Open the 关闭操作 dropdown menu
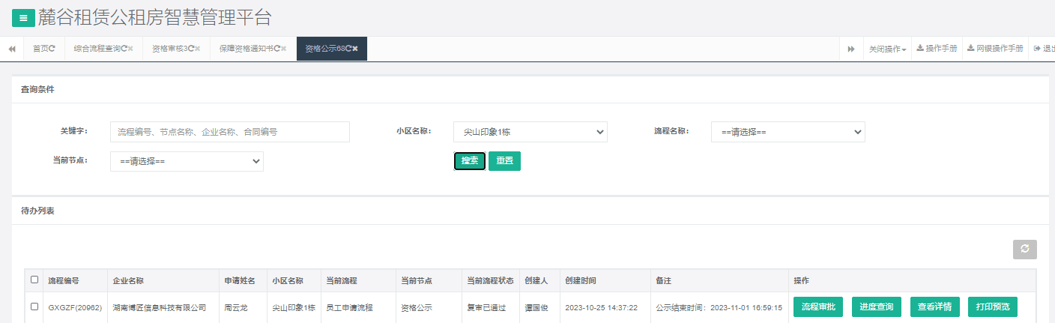Screen dimensions: 1055x323 [x=887, y=49]
